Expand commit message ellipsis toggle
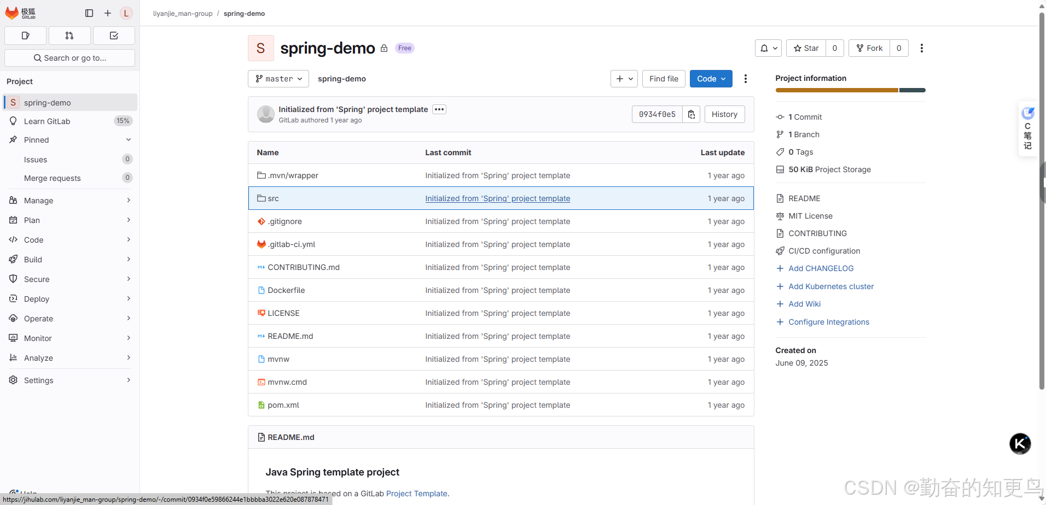1046x505 pixels. [439, 109]
